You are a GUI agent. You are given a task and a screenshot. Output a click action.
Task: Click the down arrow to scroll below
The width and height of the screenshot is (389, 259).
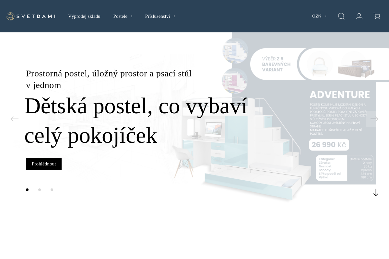tap(376, 193)
